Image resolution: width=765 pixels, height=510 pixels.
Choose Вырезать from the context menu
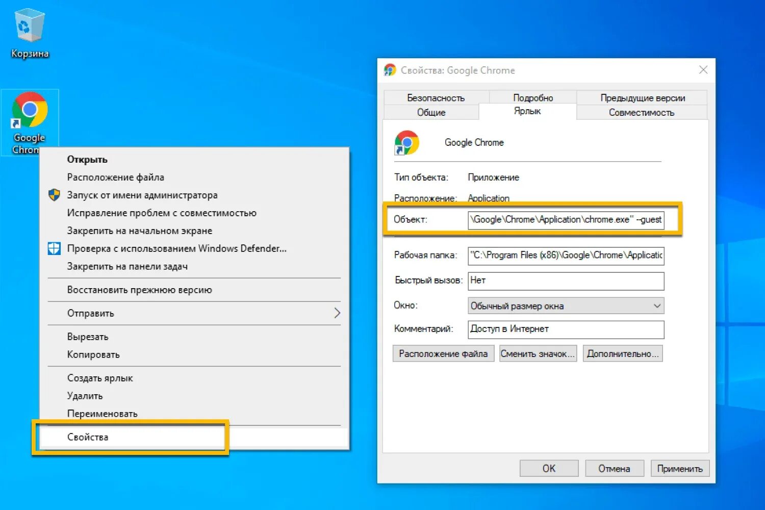pos(194,337)
